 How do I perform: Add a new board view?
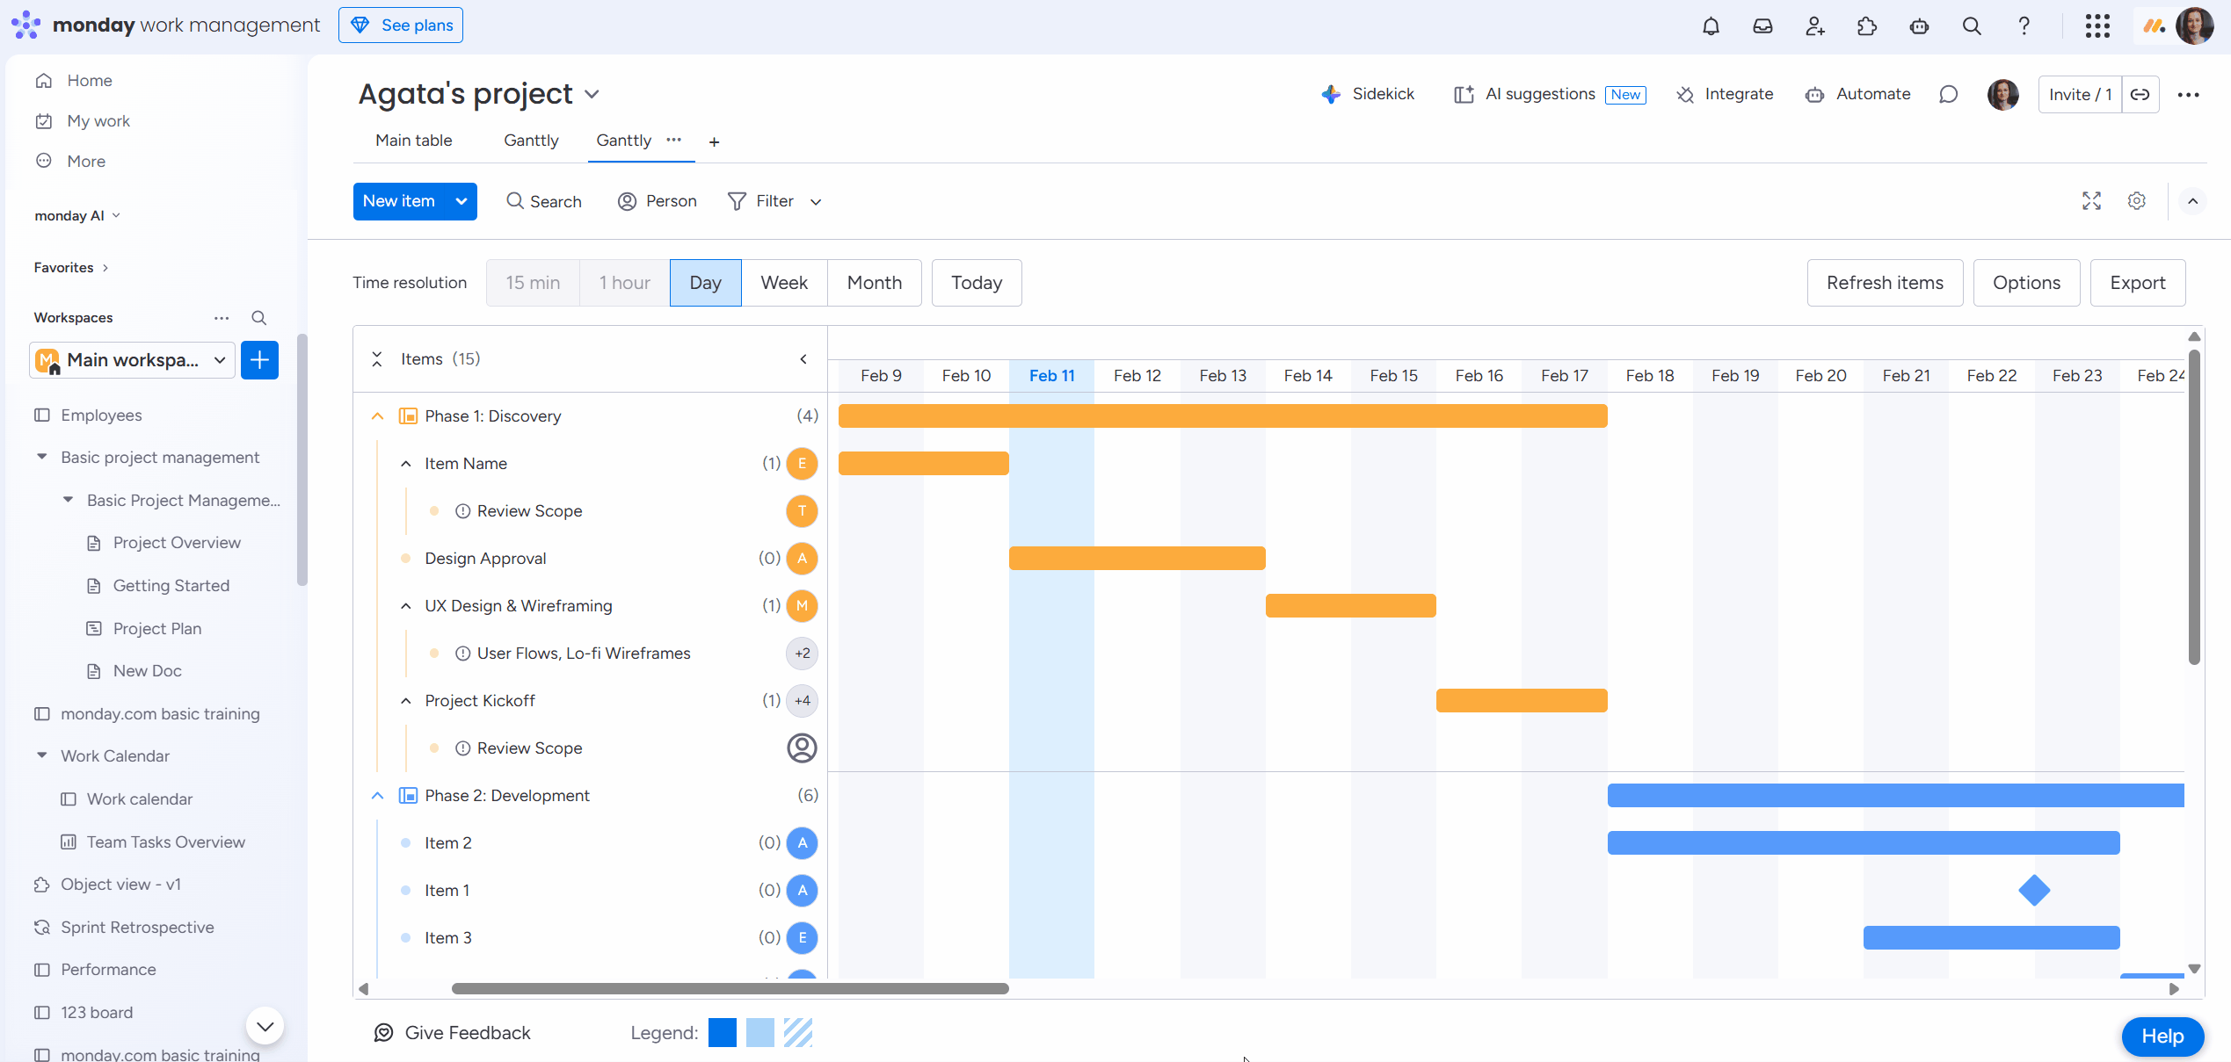click(x=715, y=141)
